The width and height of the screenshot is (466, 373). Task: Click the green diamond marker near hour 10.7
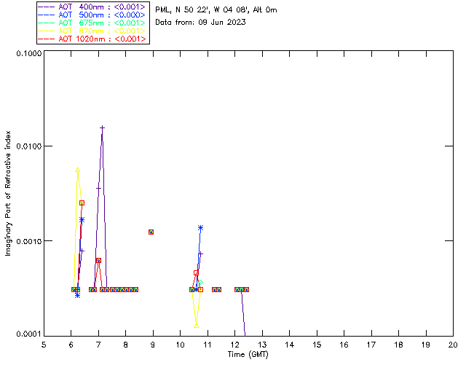[x=201, y=282]
